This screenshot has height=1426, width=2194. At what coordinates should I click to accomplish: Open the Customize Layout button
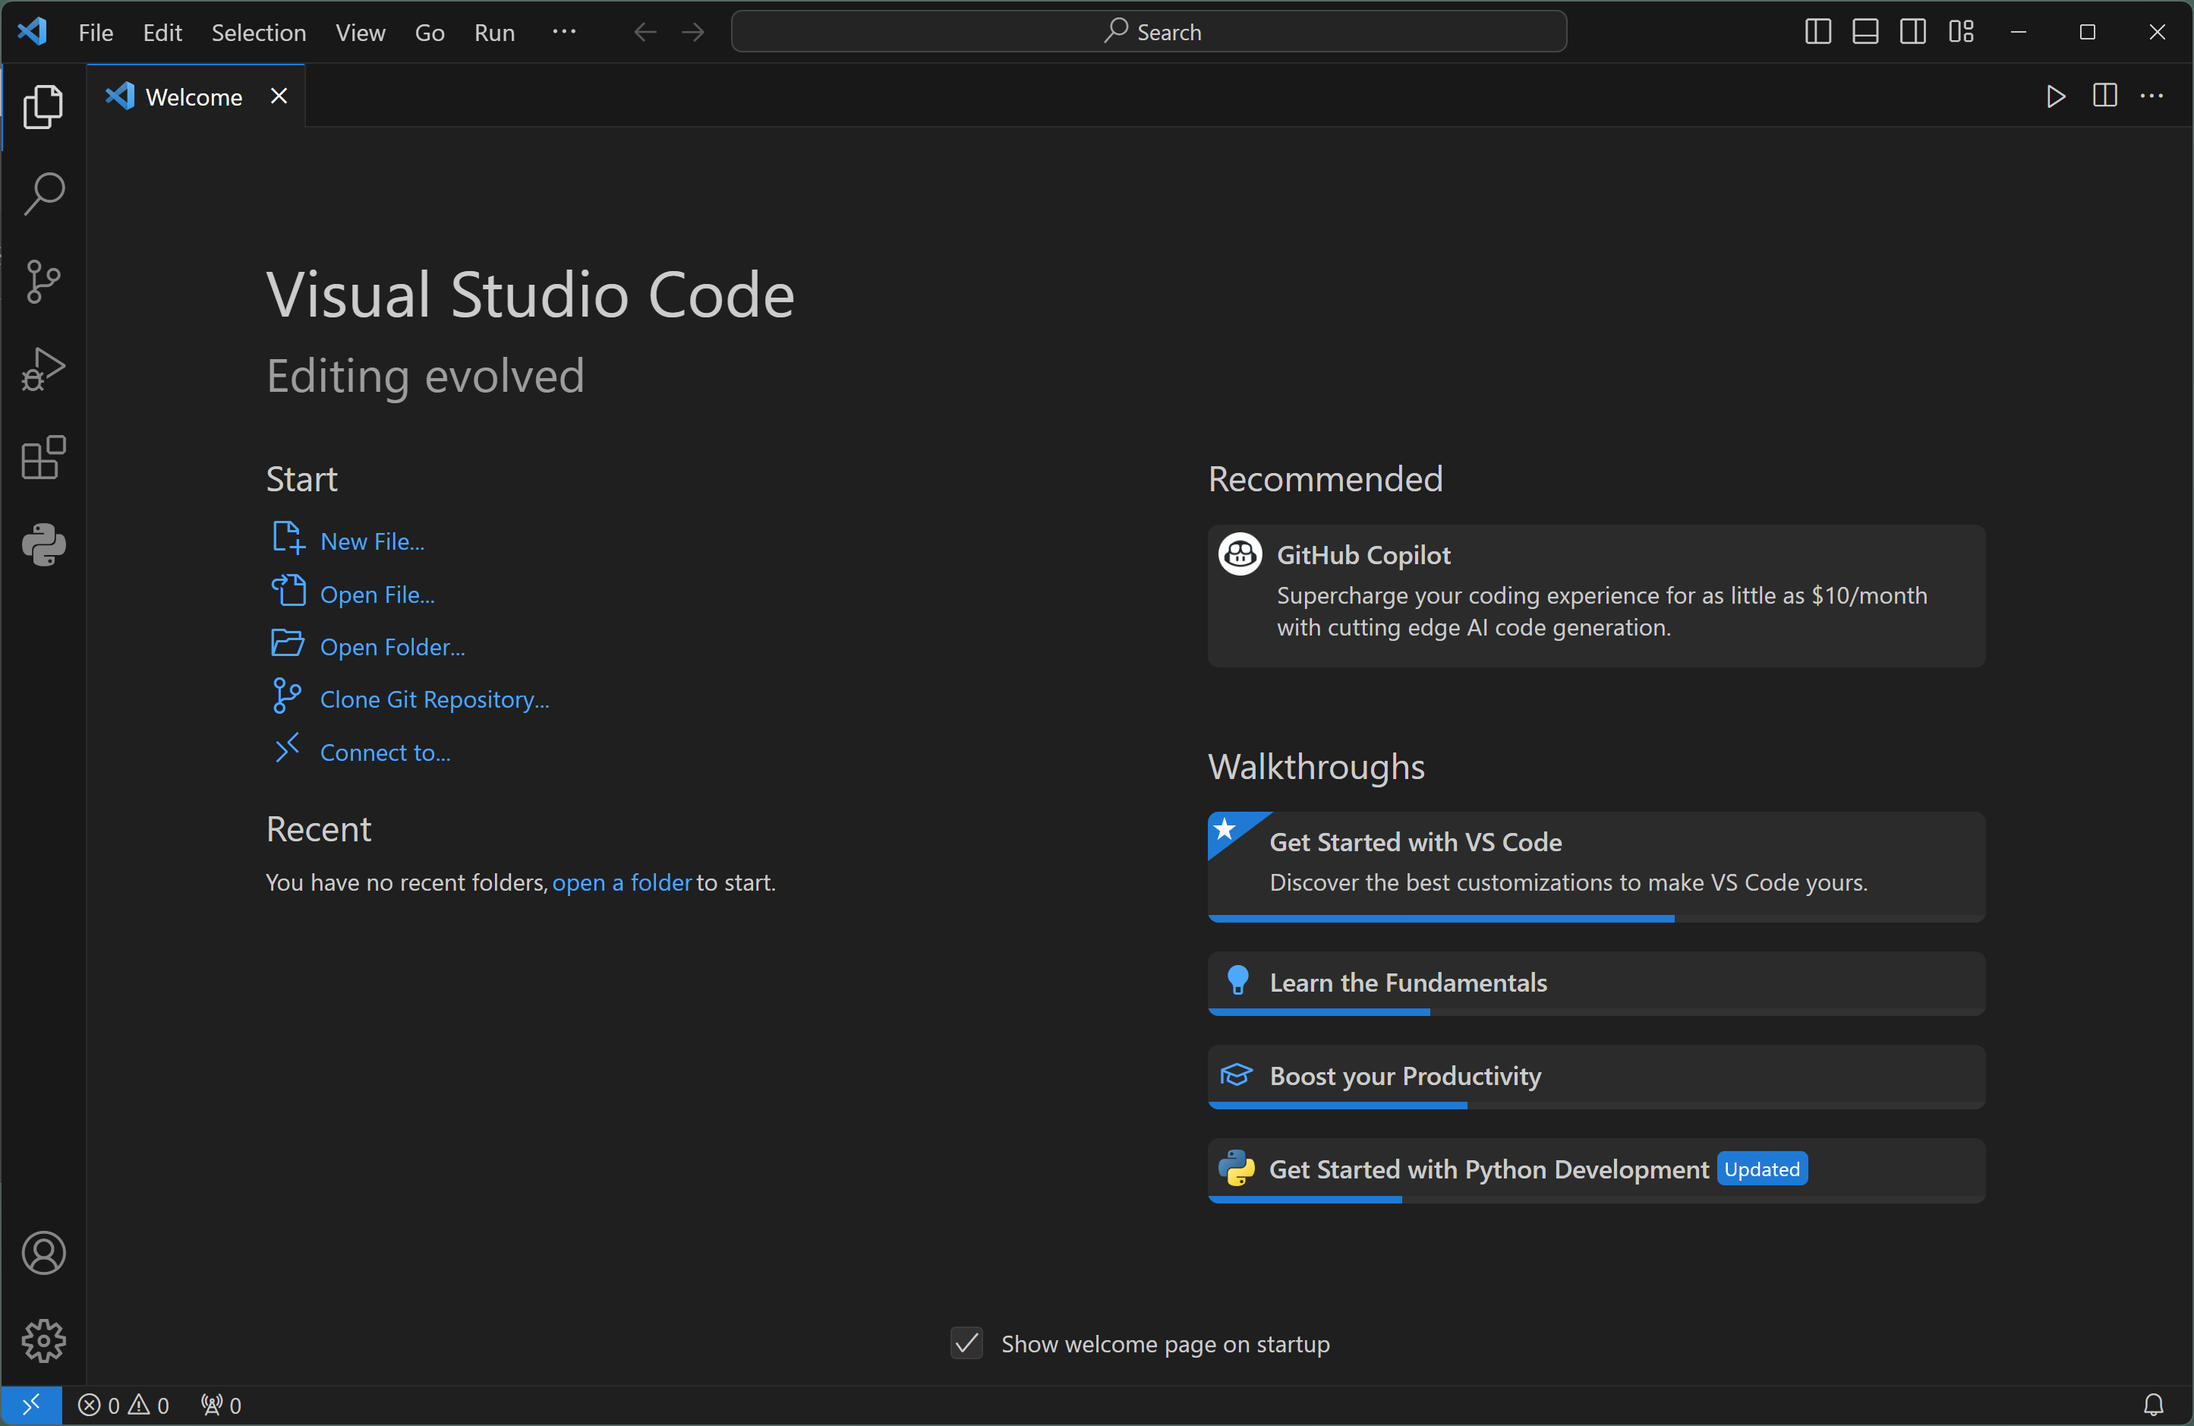coord(1961,32)
